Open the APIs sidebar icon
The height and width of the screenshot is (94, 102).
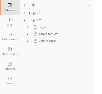tap(10, 20)
